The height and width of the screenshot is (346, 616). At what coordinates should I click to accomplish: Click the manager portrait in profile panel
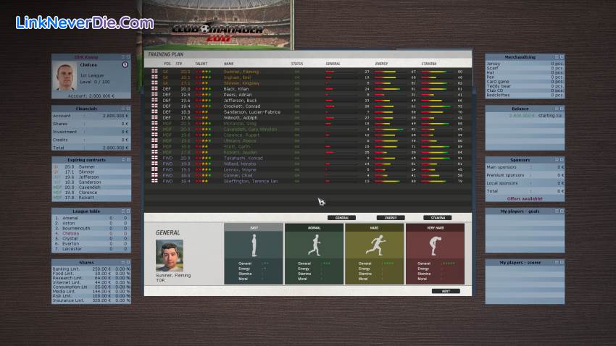click(x=66, y=76)
